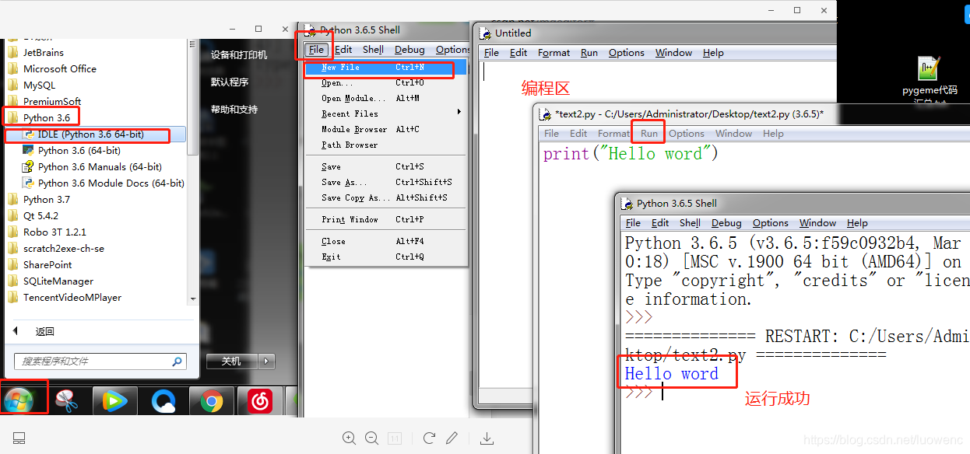Viewport: 970px width, 454px height.
Task: Open 默认程序 in the Start menu
Action: [x=230, y=82]
